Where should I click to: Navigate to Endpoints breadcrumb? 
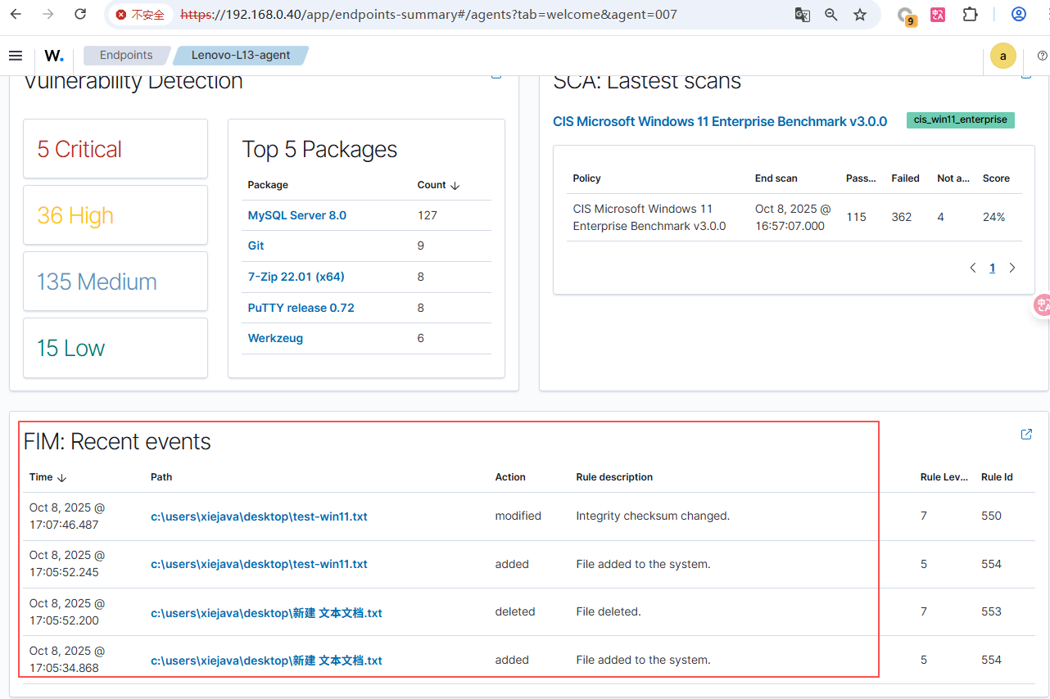(x=126, y=56)
